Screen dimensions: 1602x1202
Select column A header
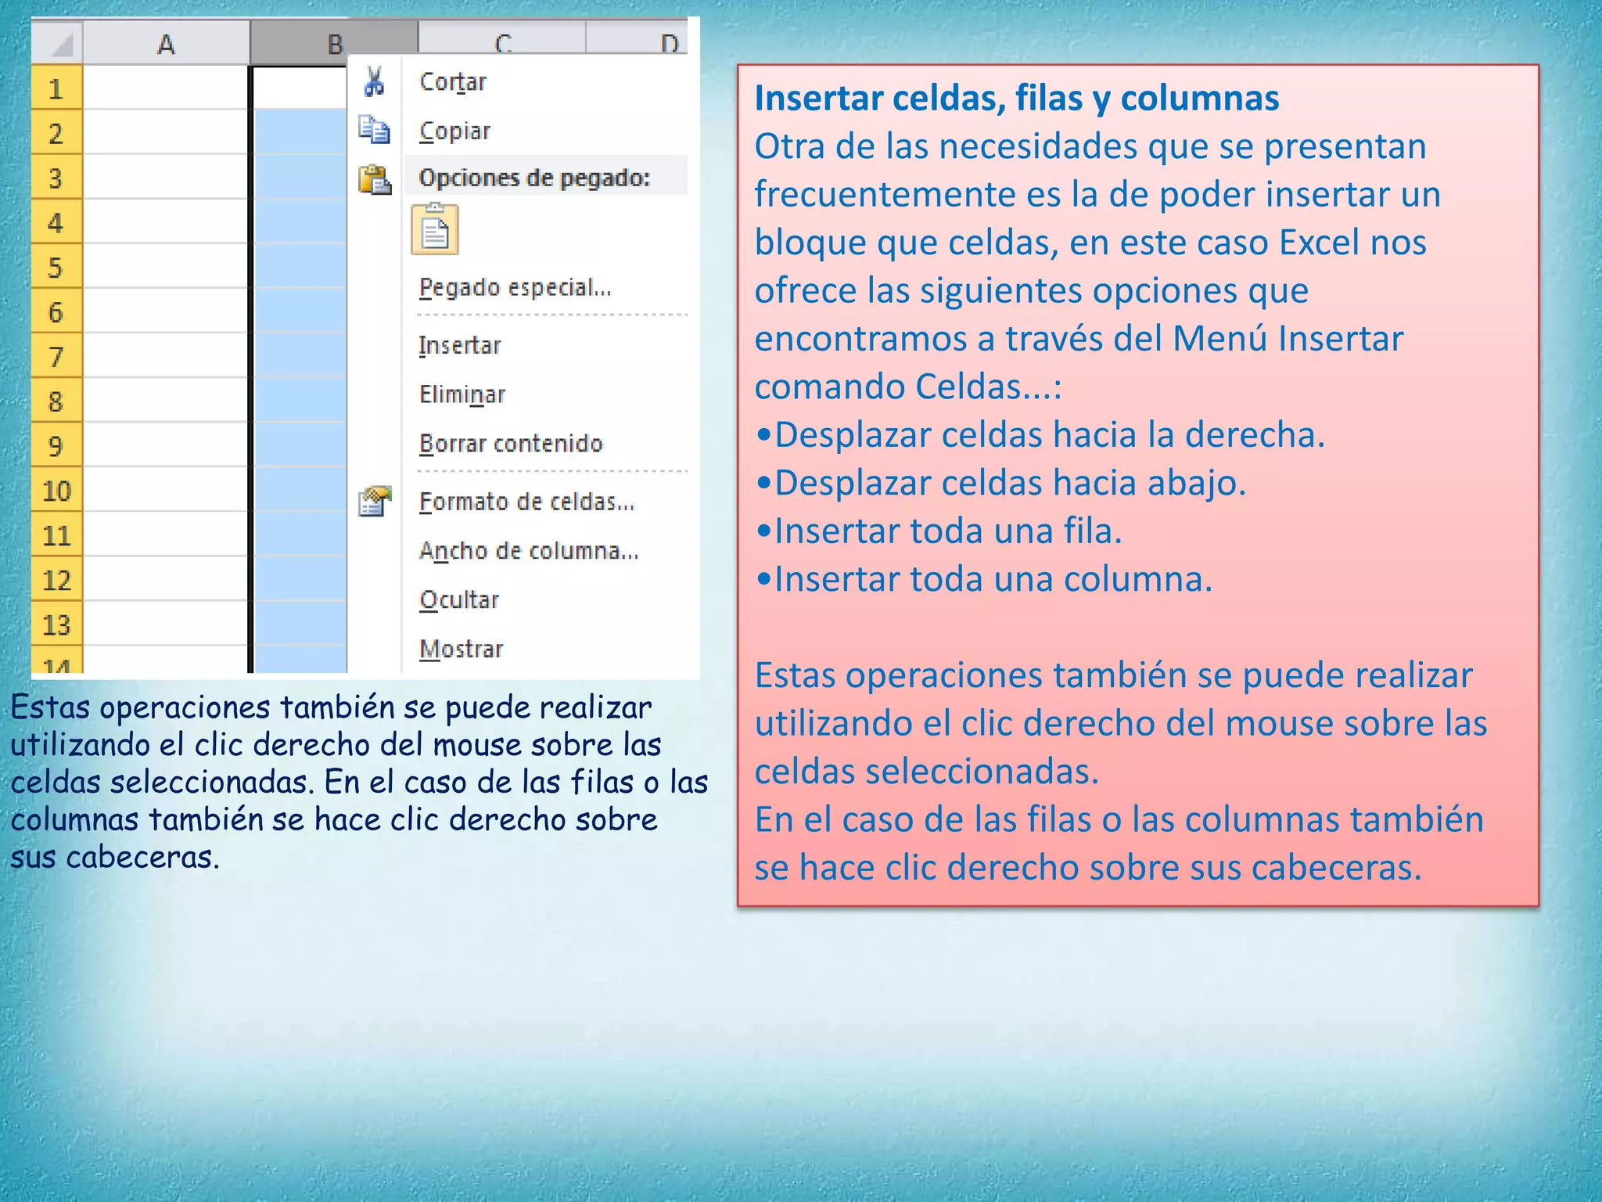pos(166,45)
